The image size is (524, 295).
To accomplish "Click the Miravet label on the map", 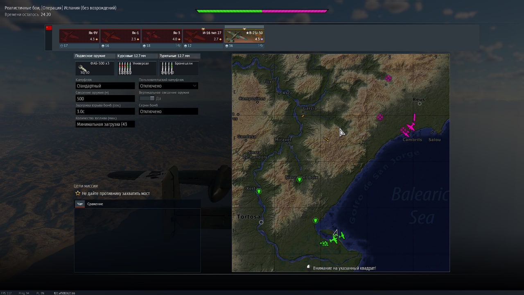I will point(283,140).
